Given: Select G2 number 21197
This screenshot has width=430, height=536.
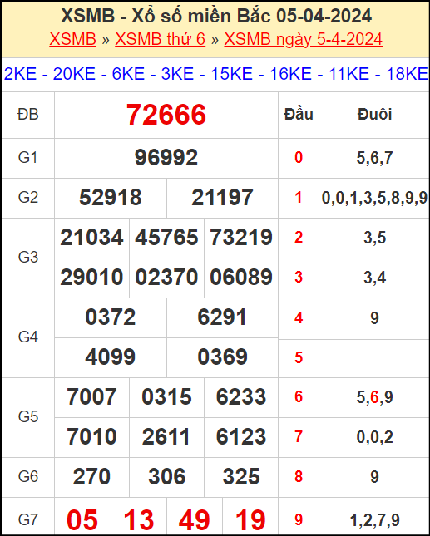Looking at the screenshot, I should point(222,198).
